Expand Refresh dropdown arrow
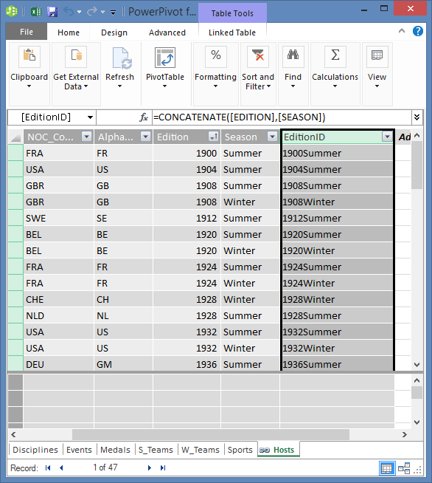 point(119,86)
